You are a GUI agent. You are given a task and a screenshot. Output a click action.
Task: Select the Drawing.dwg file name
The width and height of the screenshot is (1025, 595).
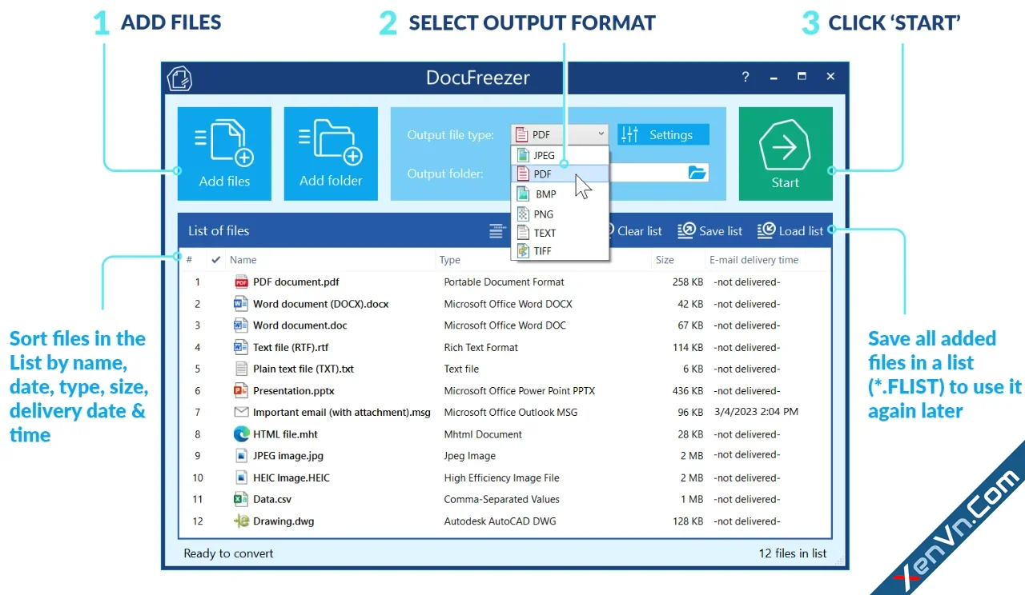(x=283, y=521)
